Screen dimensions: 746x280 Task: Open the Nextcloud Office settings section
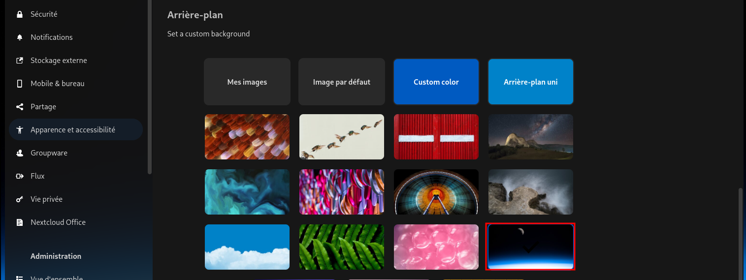coord(58,222)
